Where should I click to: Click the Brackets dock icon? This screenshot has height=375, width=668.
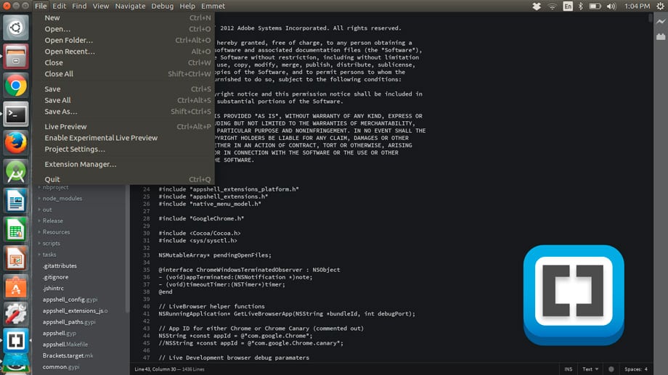[16, 340]
